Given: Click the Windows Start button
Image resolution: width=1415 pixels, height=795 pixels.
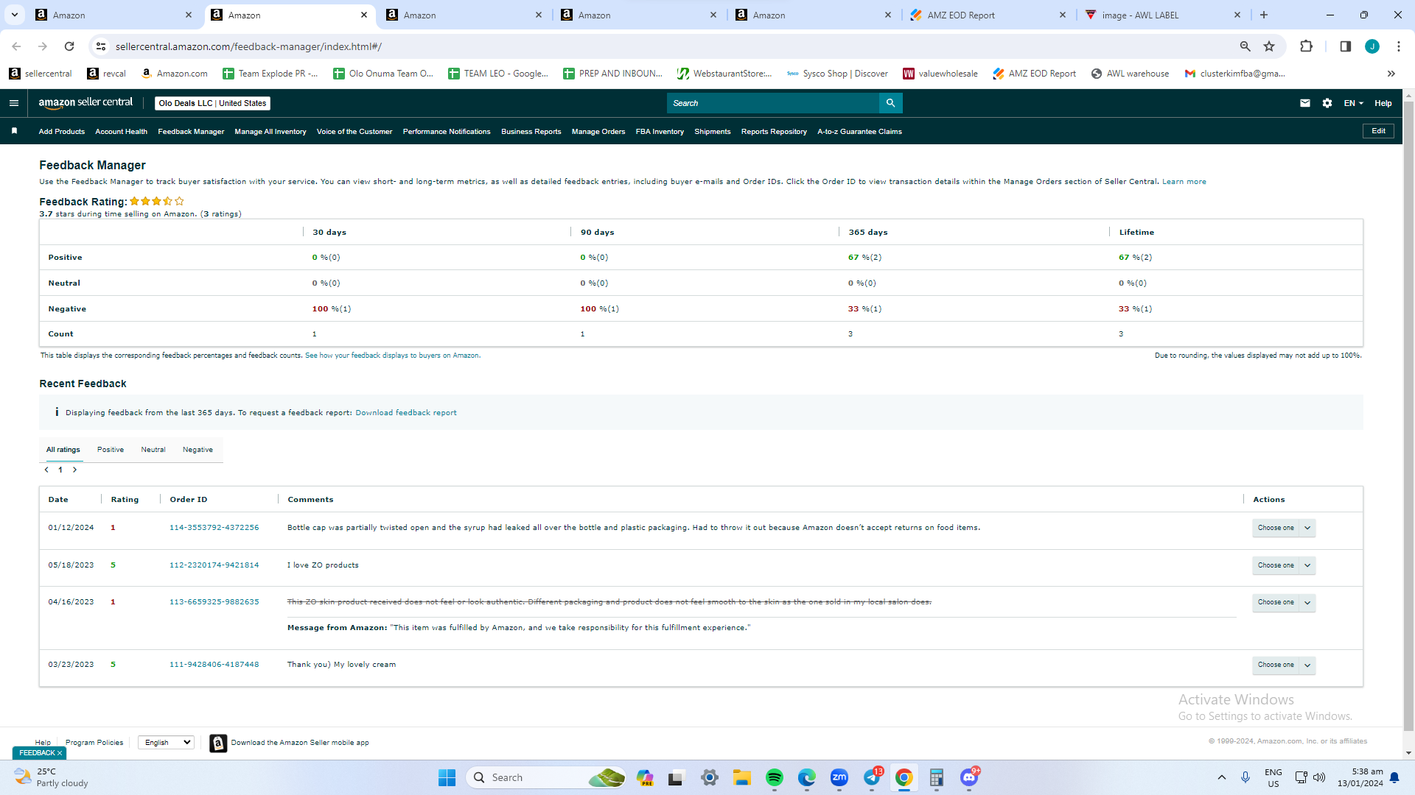Looking at the screenshot, I should tap(447, 777).
